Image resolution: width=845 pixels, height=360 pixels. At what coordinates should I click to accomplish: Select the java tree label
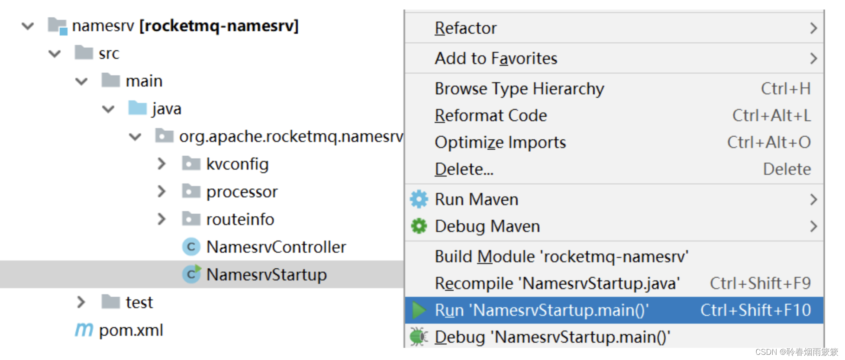point(167,109)
